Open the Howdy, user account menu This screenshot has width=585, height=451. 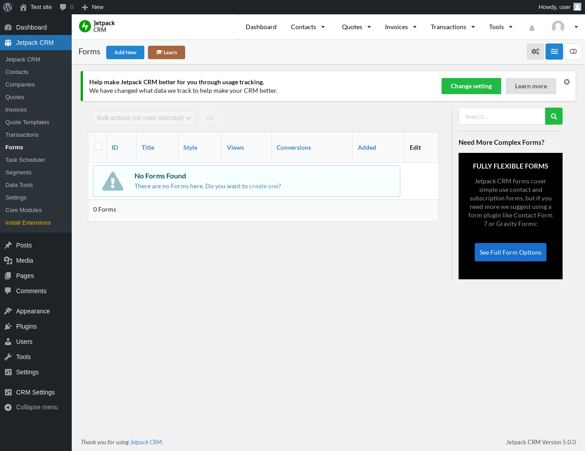[x=559, y=7]
